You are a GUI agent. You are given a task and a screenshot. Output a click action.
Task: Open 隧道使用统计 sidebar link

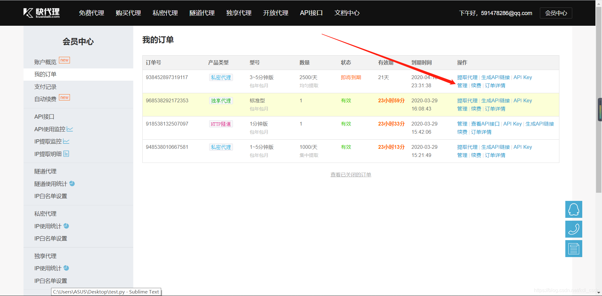(50, 184)
